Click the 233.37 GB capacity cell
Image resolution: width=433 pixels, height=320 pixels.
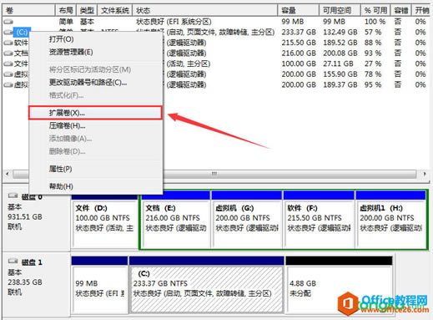coord(299,33)
